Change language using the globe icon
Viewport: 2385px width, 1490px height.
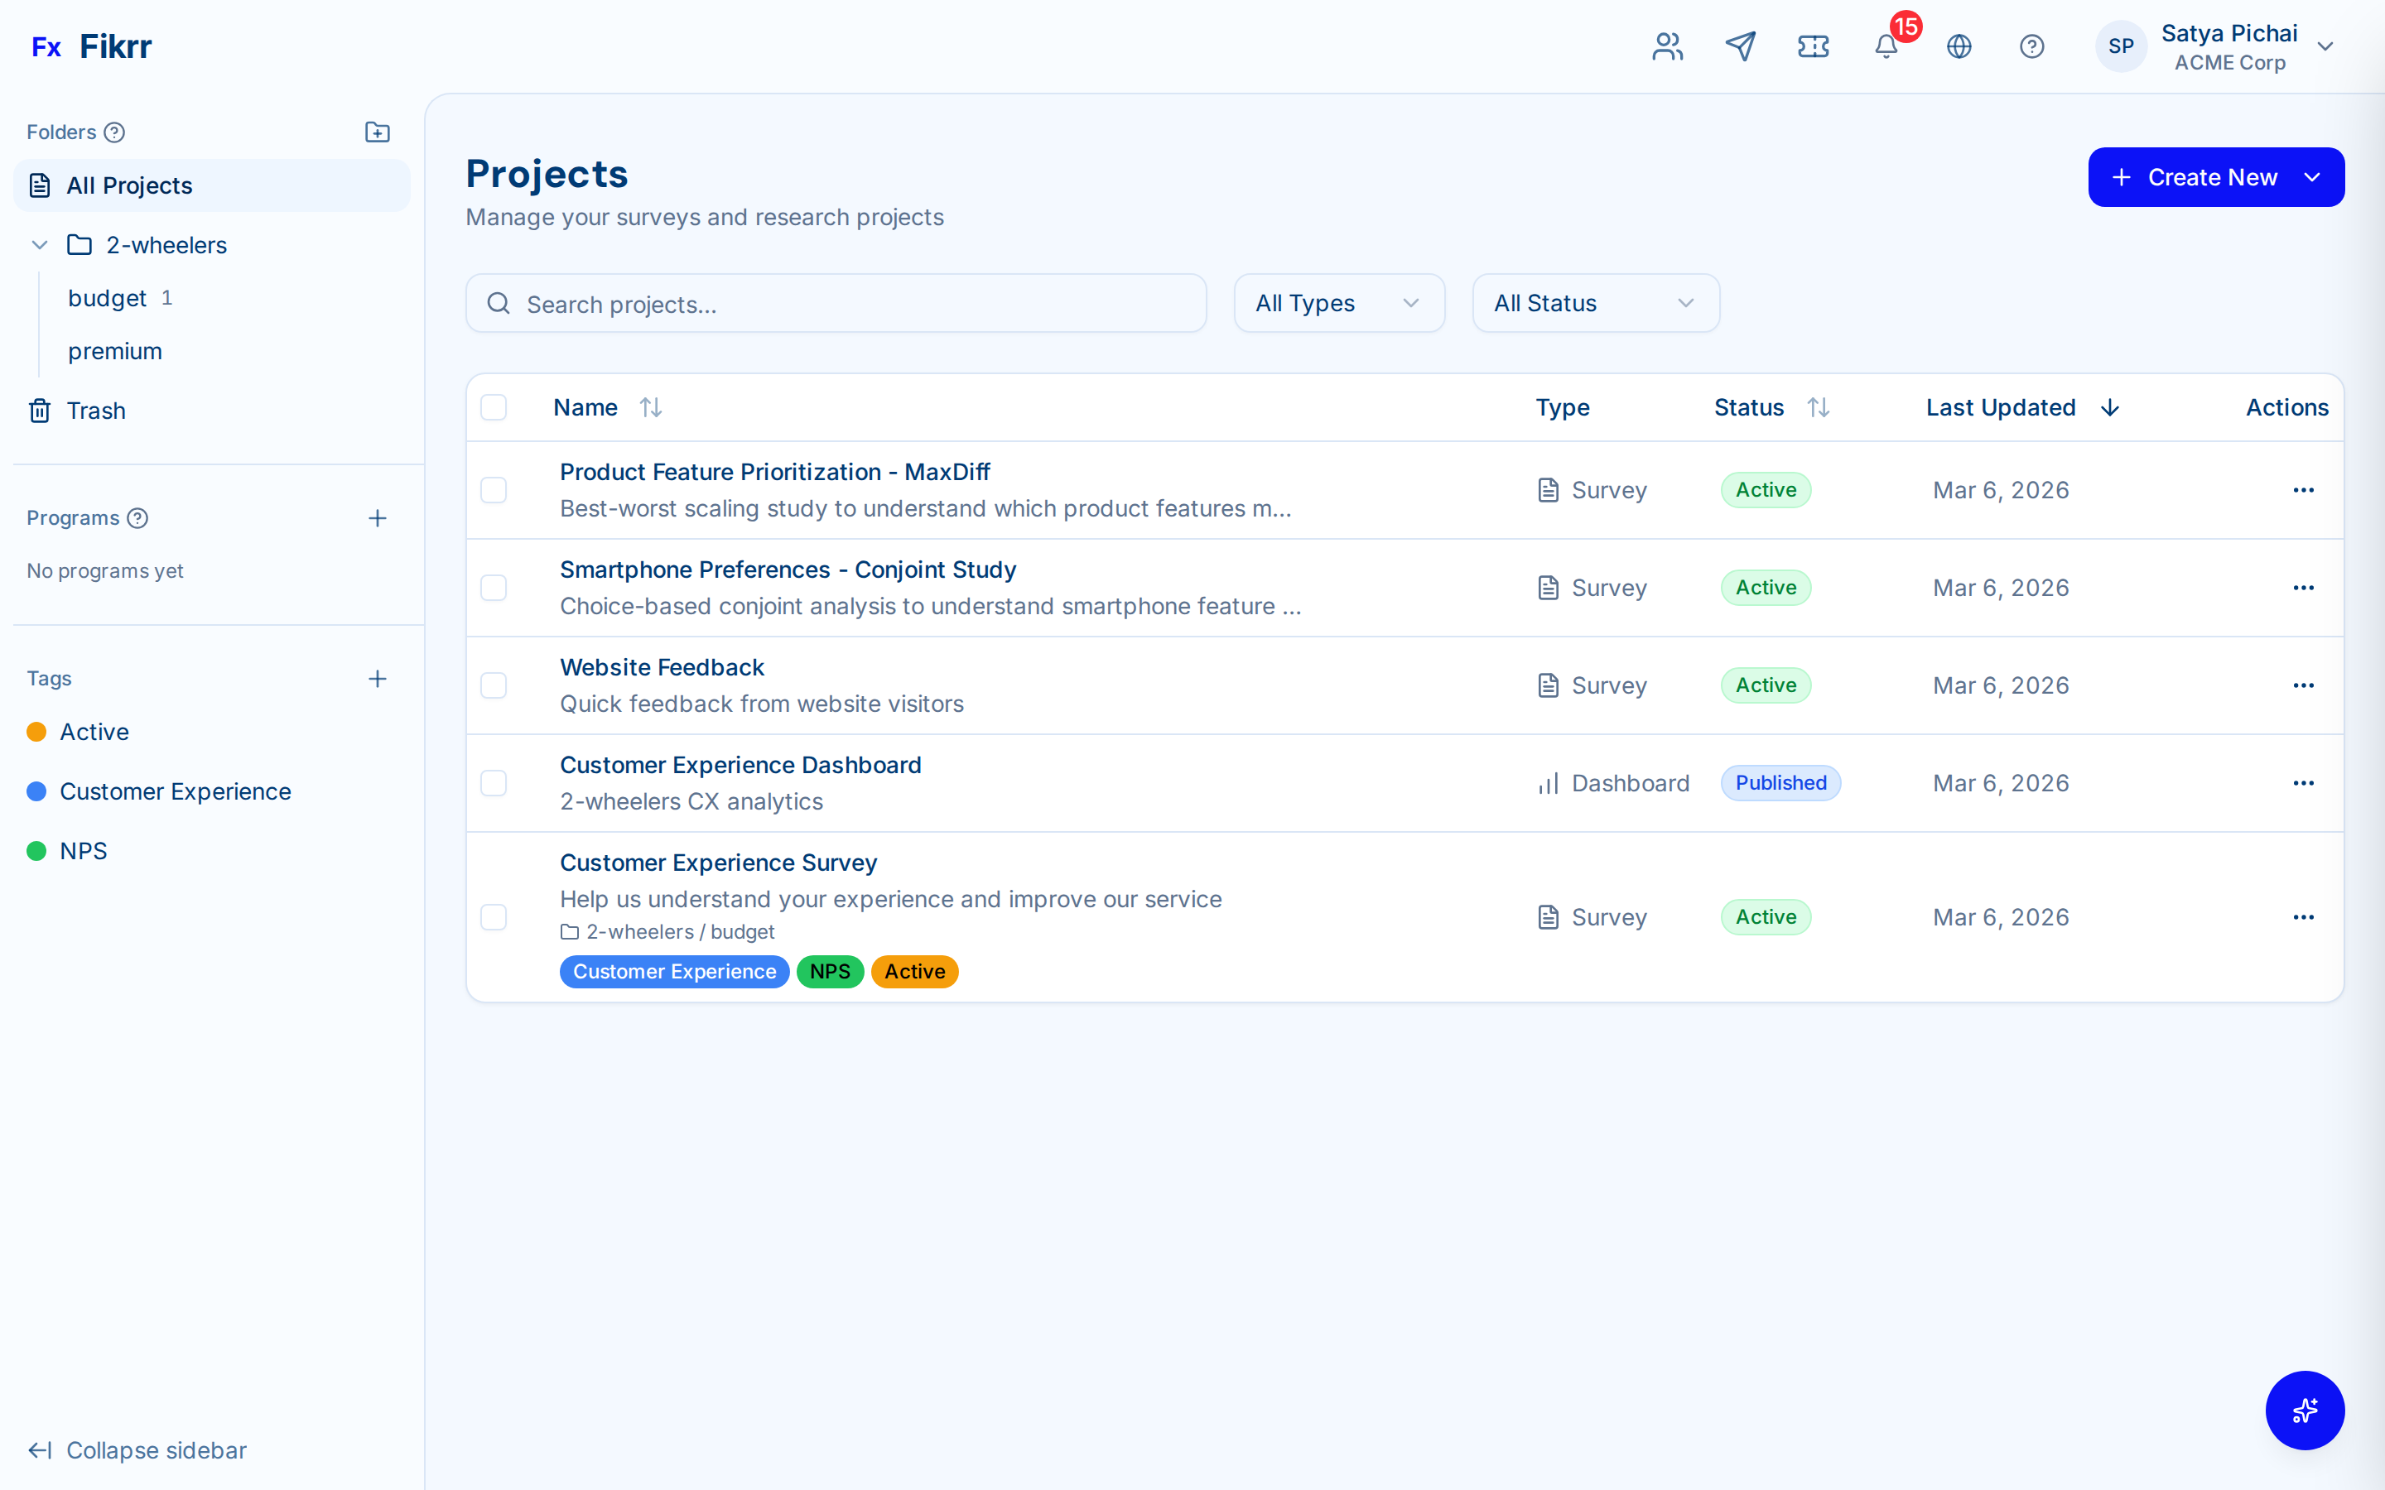(1959, 46)
